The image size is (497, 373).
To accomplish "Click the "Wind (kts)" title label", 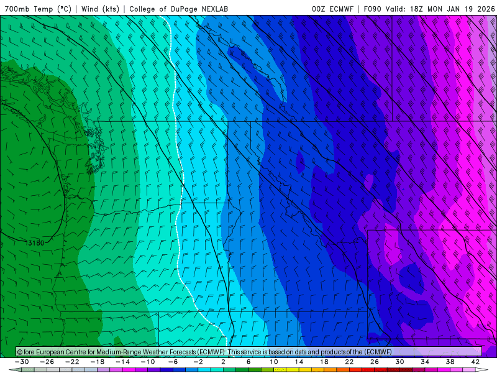I will (100, 9).
